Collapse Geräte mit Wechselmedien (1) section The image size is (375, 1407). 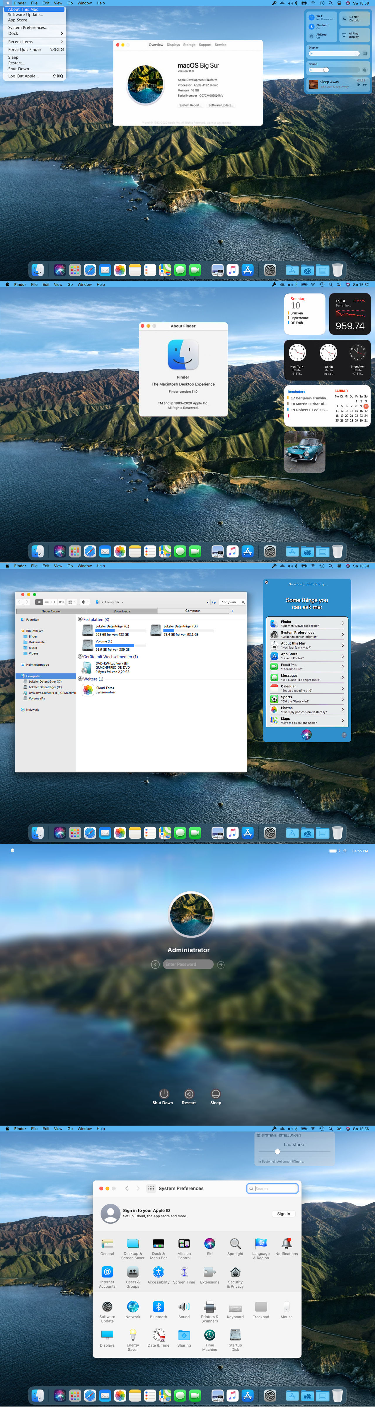pyautogui.click(x=80, y=657)
